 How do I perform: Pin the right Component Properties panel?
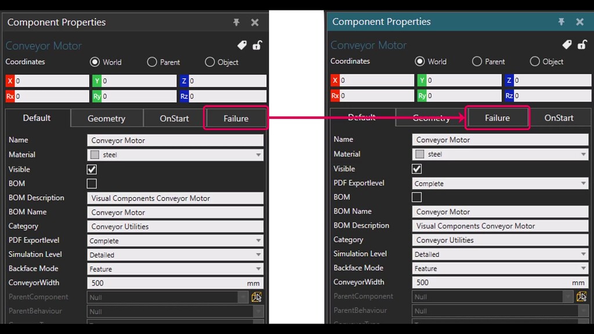point(561,21)
